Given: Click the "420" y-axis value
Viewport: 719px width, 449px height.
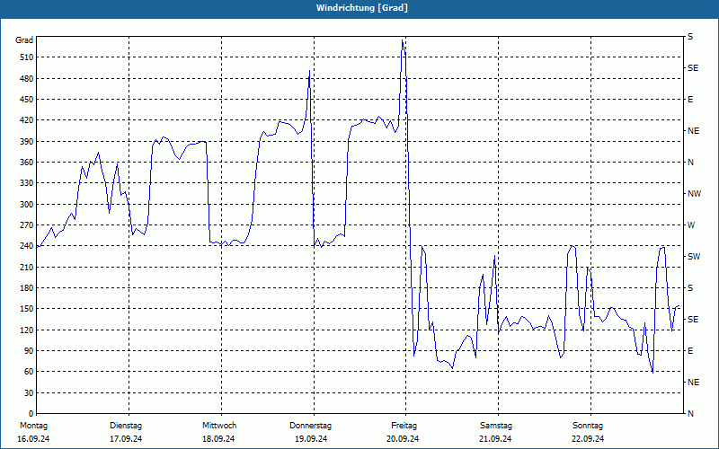Looking at the screenshot, I should pyautogui.click(x=27, y=120).
